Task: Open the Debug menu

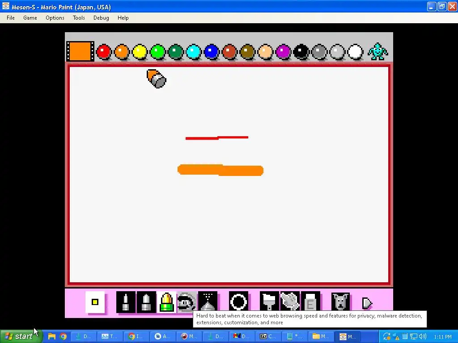Action: [x=101, y=18]
